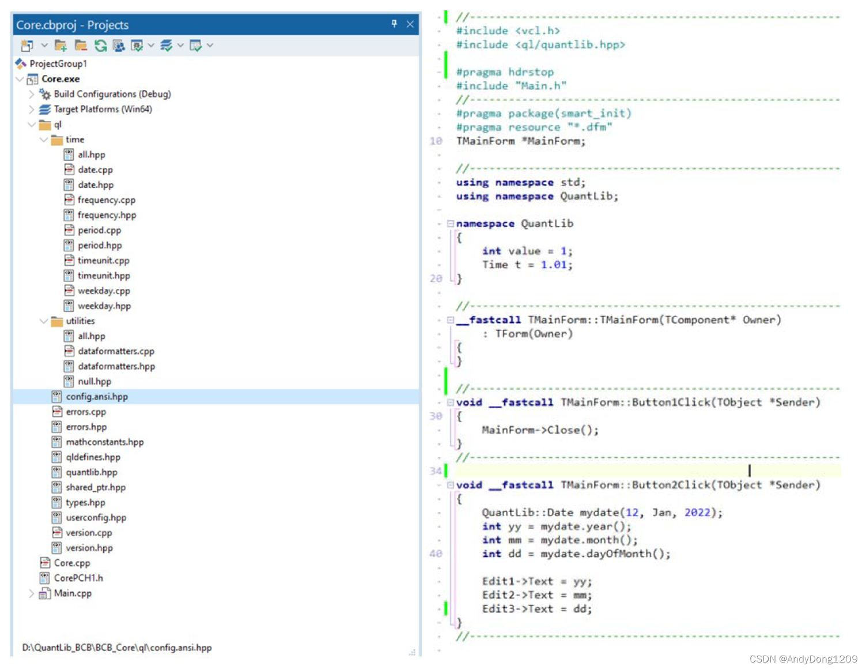Image resolution: width=866 pixels, height=670 pixels.
Task: Select the Add File to Project icon
Action: point(60,46)
